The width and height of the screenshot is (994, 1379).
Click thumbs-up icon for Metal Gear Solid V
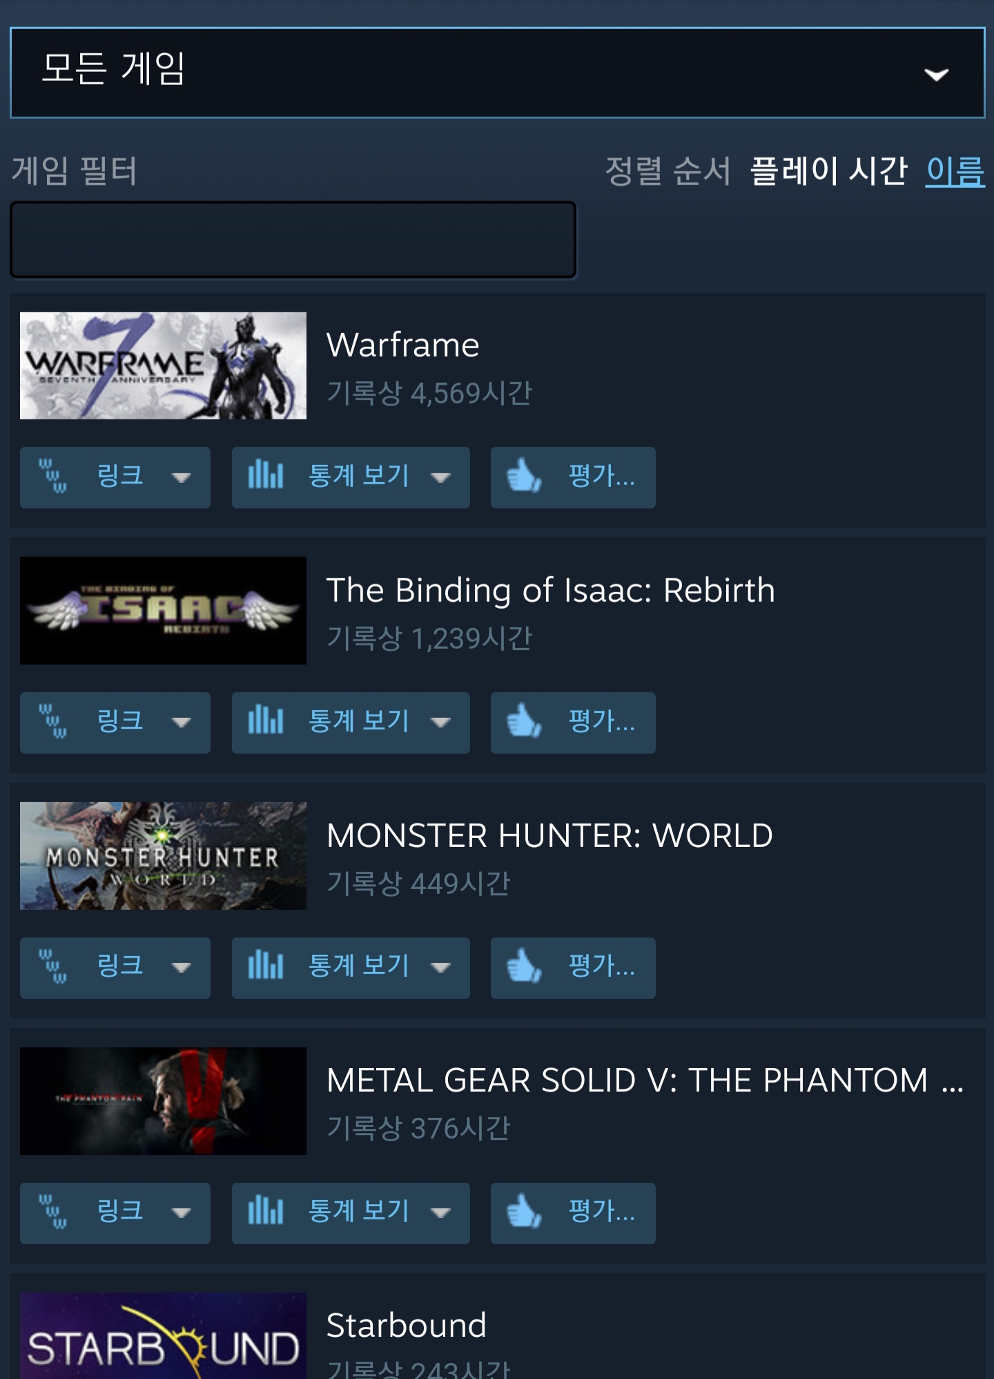pos(524,1212)
